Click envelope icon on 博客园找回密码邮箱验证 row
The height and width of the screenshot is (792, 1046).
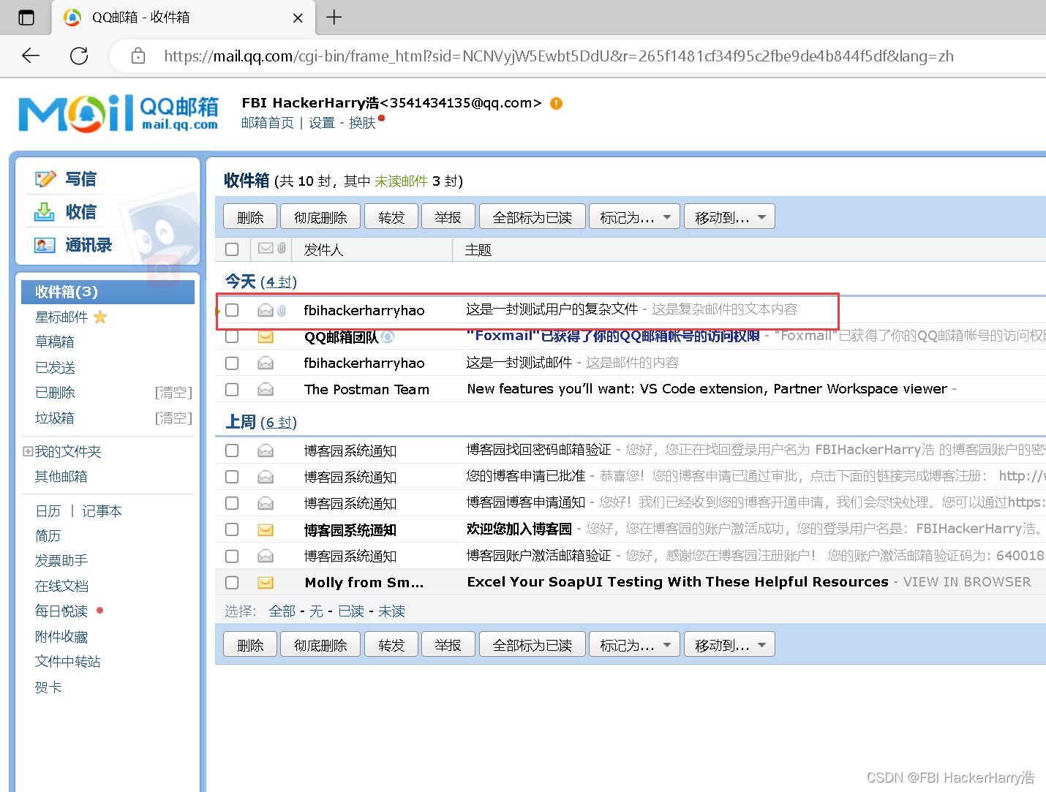266,450
